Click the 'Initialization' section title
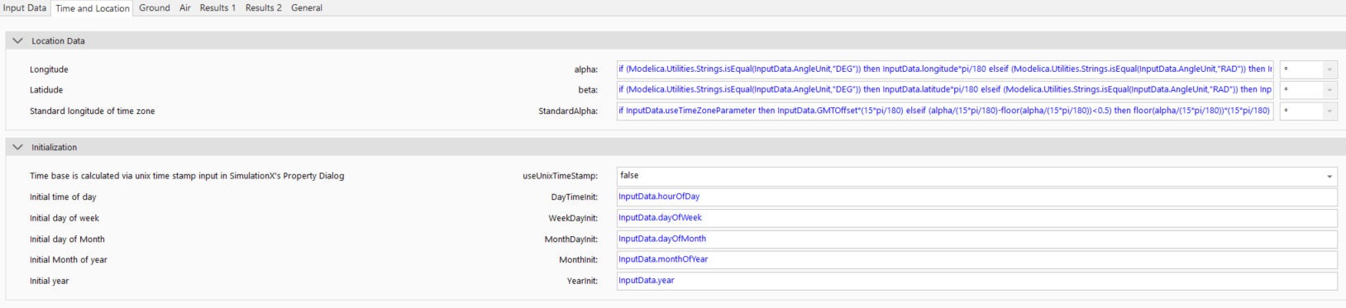The width and height of the screenshot is (1346, 308). [x=54, y=147]
